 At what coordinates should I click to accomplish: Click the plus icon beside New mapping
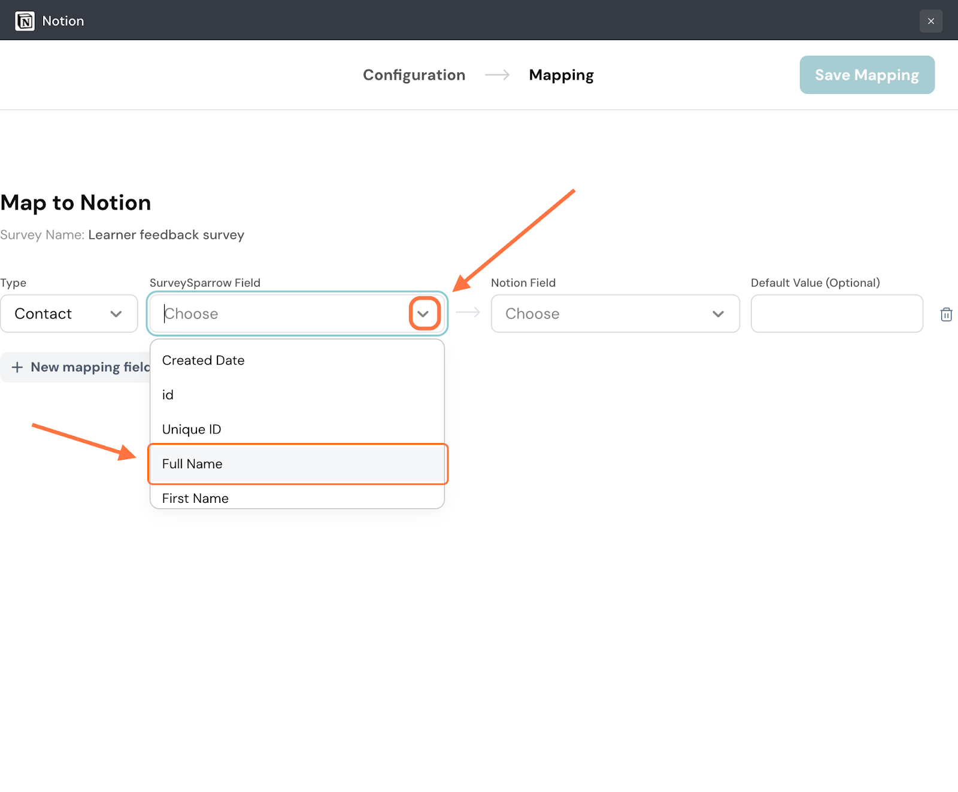point(17,367)
